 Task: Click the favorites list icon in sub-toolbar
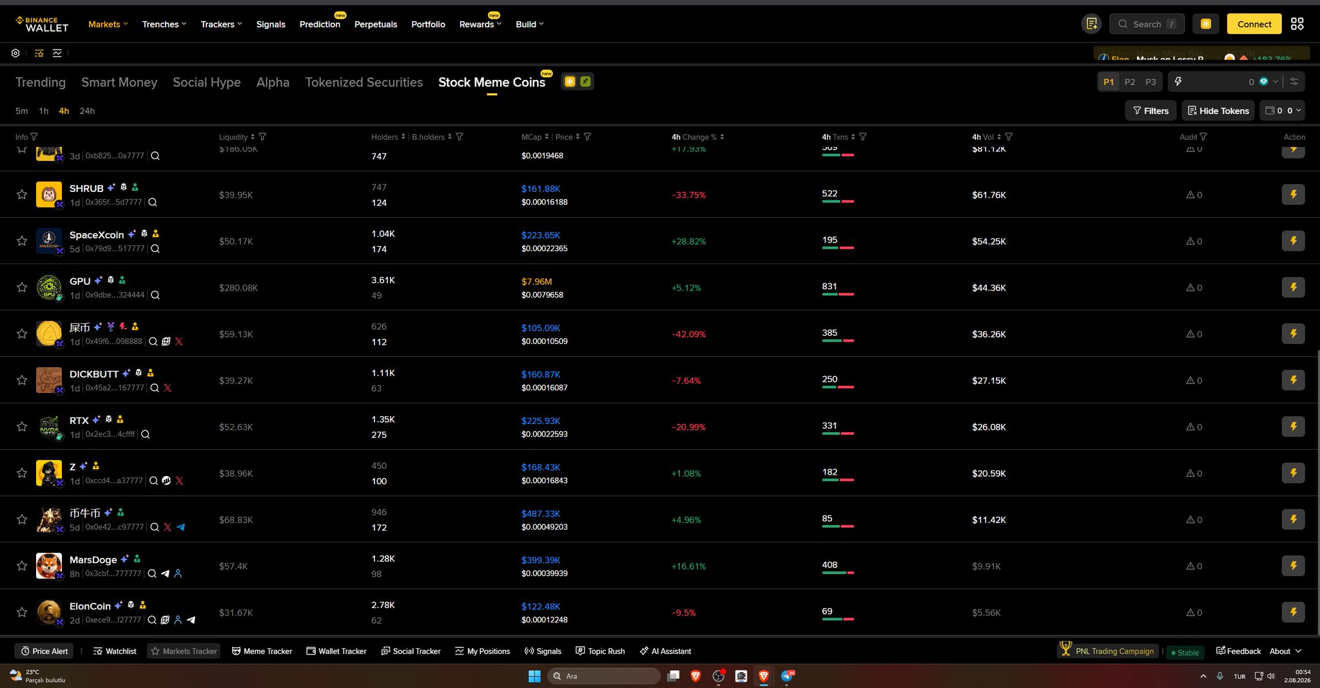(39, 53)
